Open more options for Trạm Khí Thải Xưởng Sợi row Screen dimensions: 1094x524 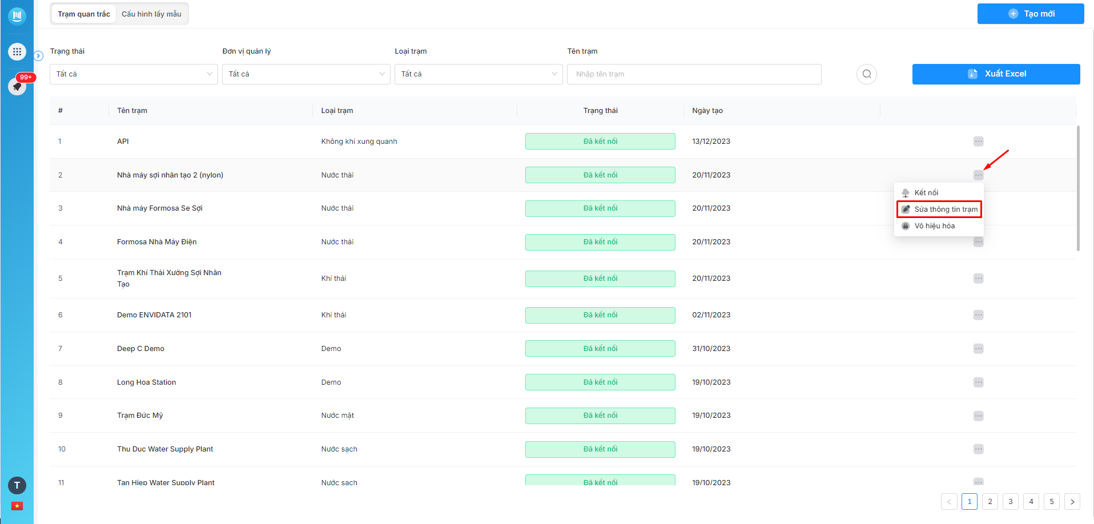[x=979, y=279]
